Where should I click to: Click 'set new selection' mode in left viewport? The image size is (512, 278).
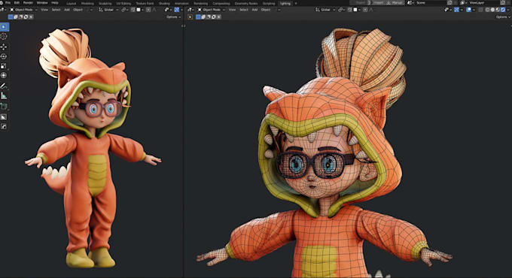point(11,17)
